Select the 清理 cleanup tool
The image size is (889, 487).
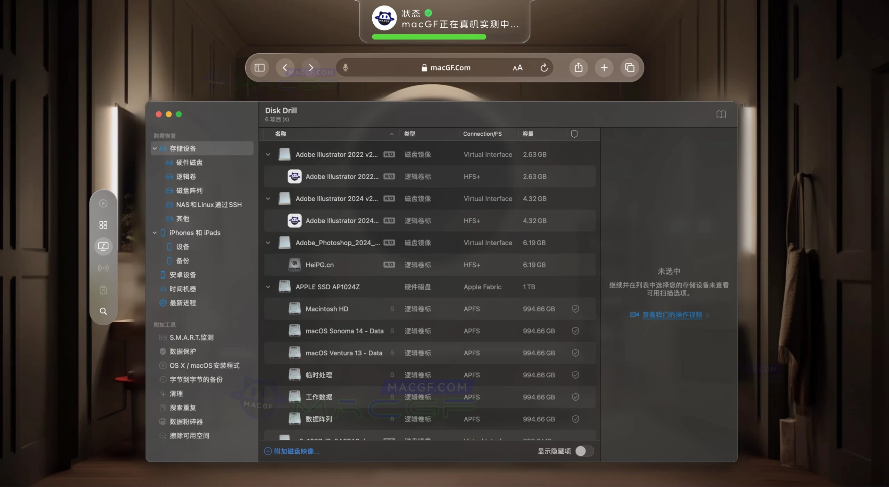[176, 393]
